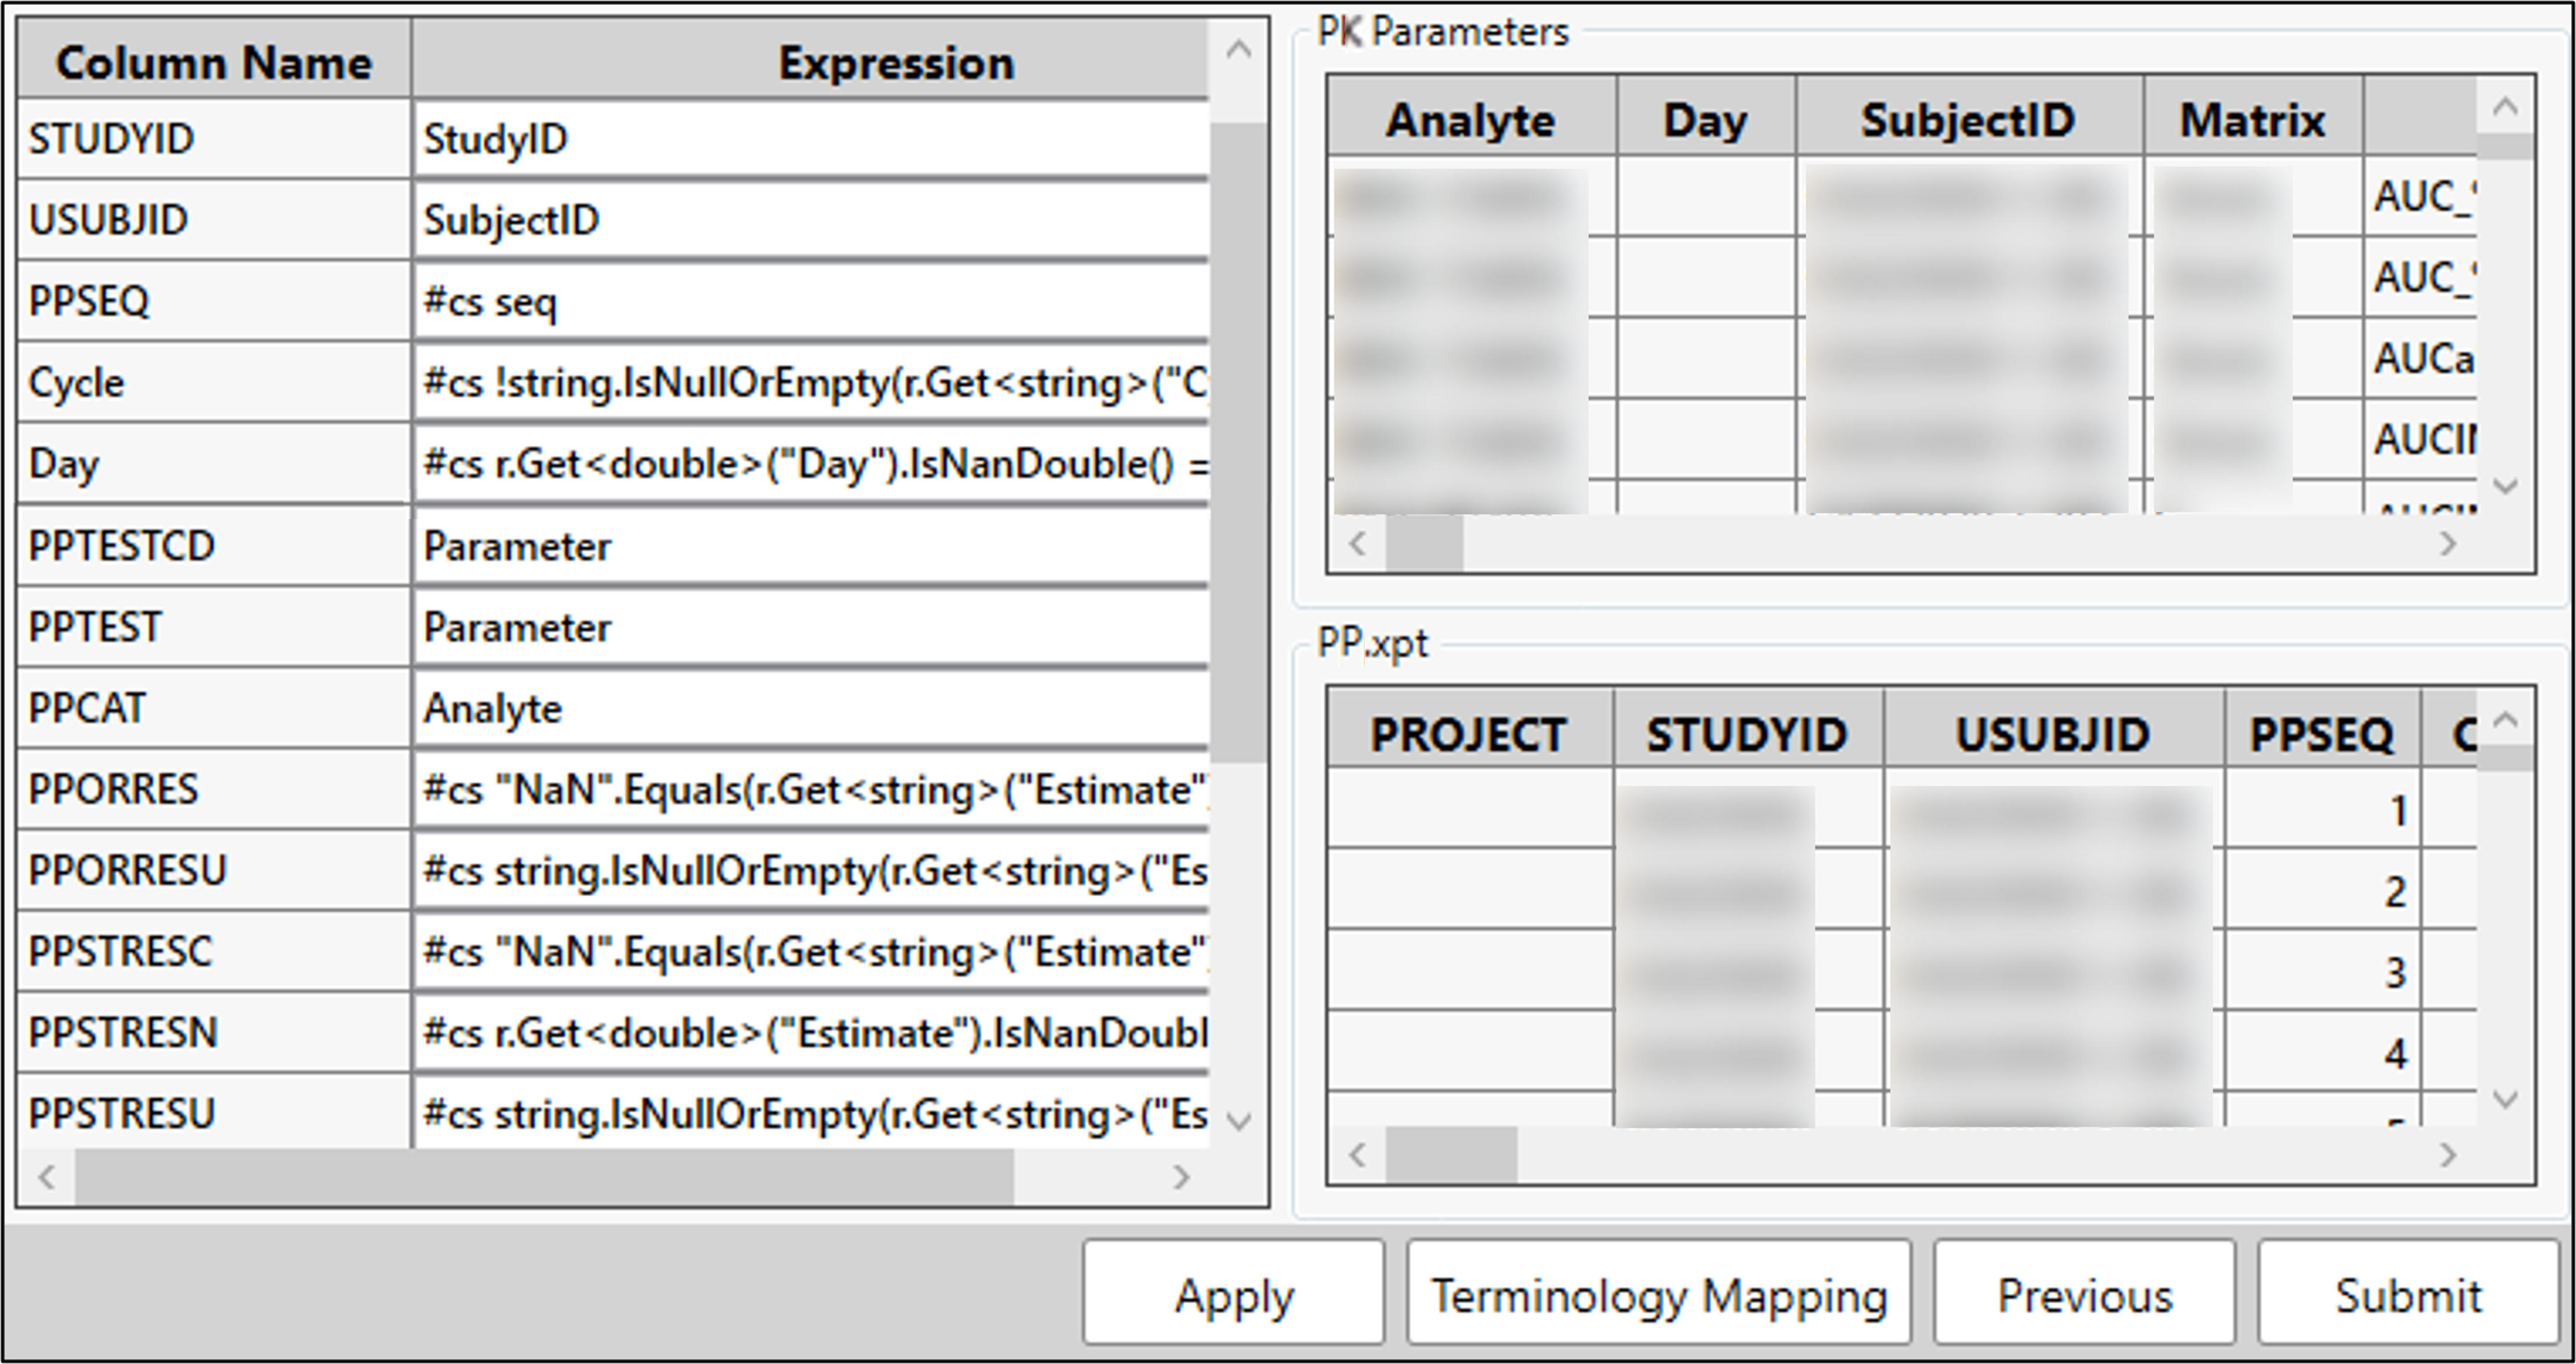2576x1364 pixels.
Task: Click the Apply button
Action: 1233,1295
